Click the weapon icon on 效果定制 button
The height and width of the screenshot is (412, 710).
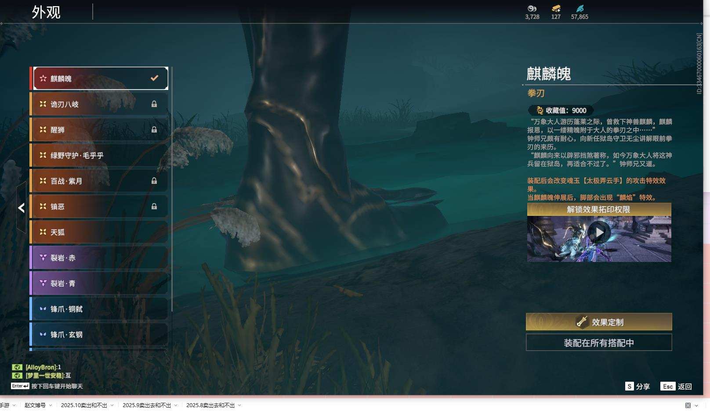click(x=582, y=322)
